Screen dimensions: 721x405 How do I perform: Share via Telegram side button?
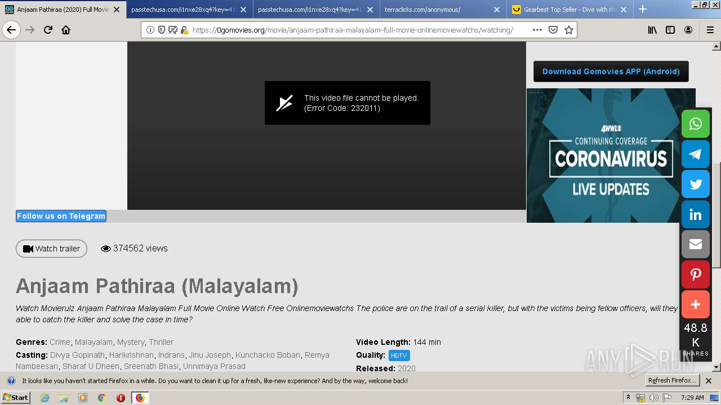(696, 154)
